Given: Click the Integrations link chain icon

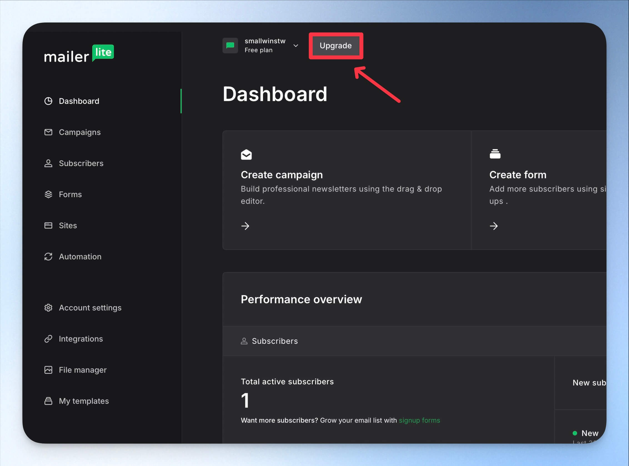Looking at the screenshot, I should pyautogui.click(x=48, y=339).
